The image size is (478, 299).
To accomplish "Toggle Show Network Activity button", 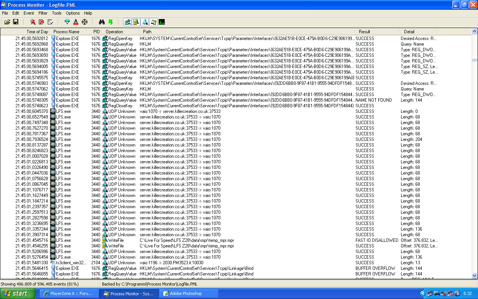I will coord(145,22).
